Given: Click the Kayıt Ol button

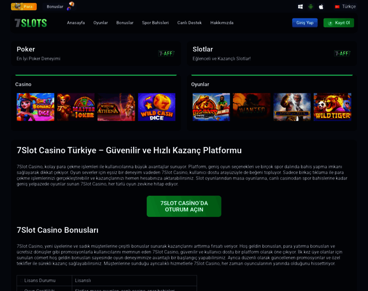Looking at the screenshot, I should (x=338, y=23).
